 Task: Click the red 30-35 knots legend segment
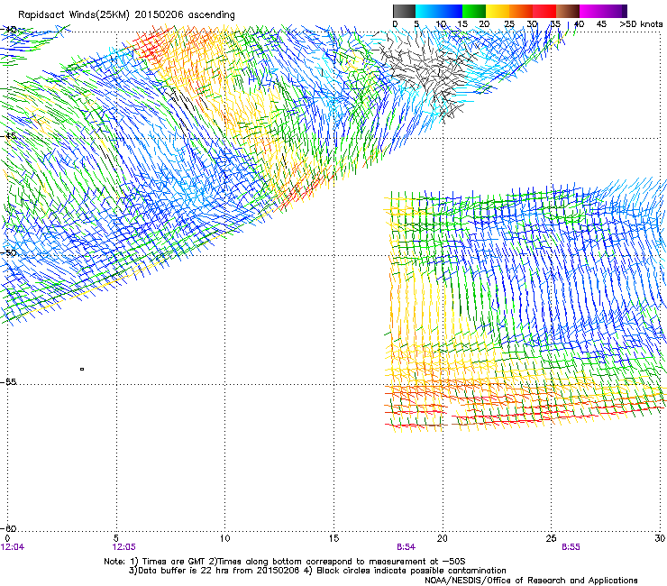[544, 11]
